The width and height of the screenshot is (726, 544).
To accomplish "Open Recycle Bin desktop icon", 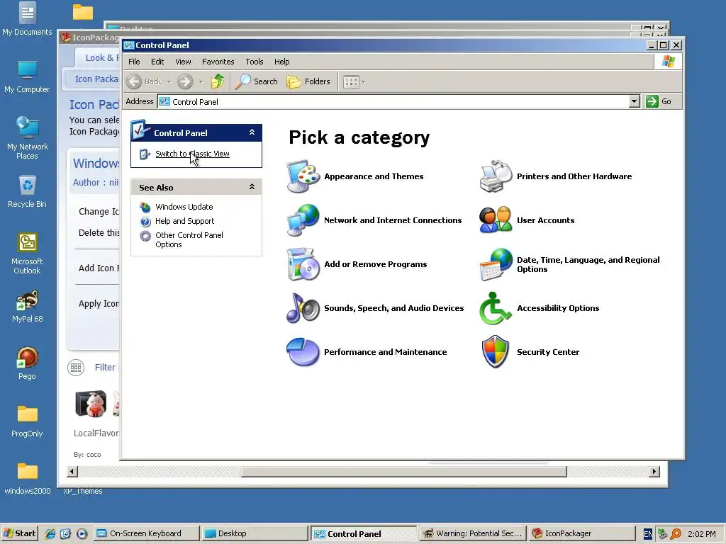I will coord(28,191).
